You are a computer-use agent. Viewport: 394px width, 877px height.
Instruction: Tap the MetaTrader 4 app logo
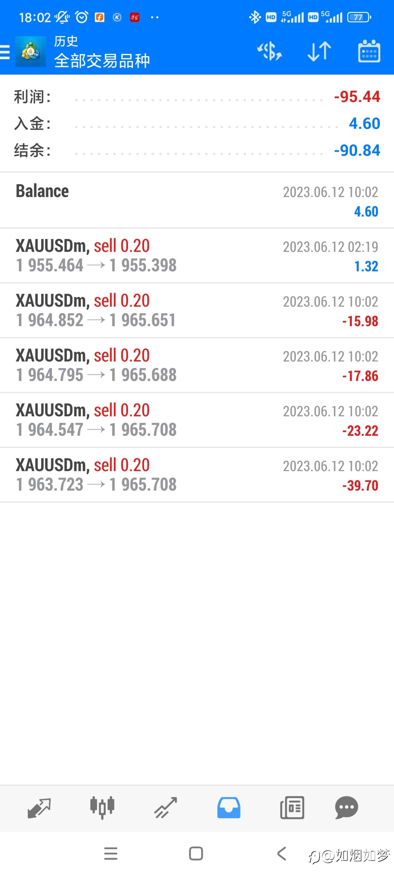(x=30, y=51)
